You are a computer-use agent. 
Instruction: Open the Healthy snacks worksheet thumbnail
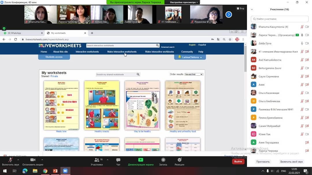(x=102, y=105)
